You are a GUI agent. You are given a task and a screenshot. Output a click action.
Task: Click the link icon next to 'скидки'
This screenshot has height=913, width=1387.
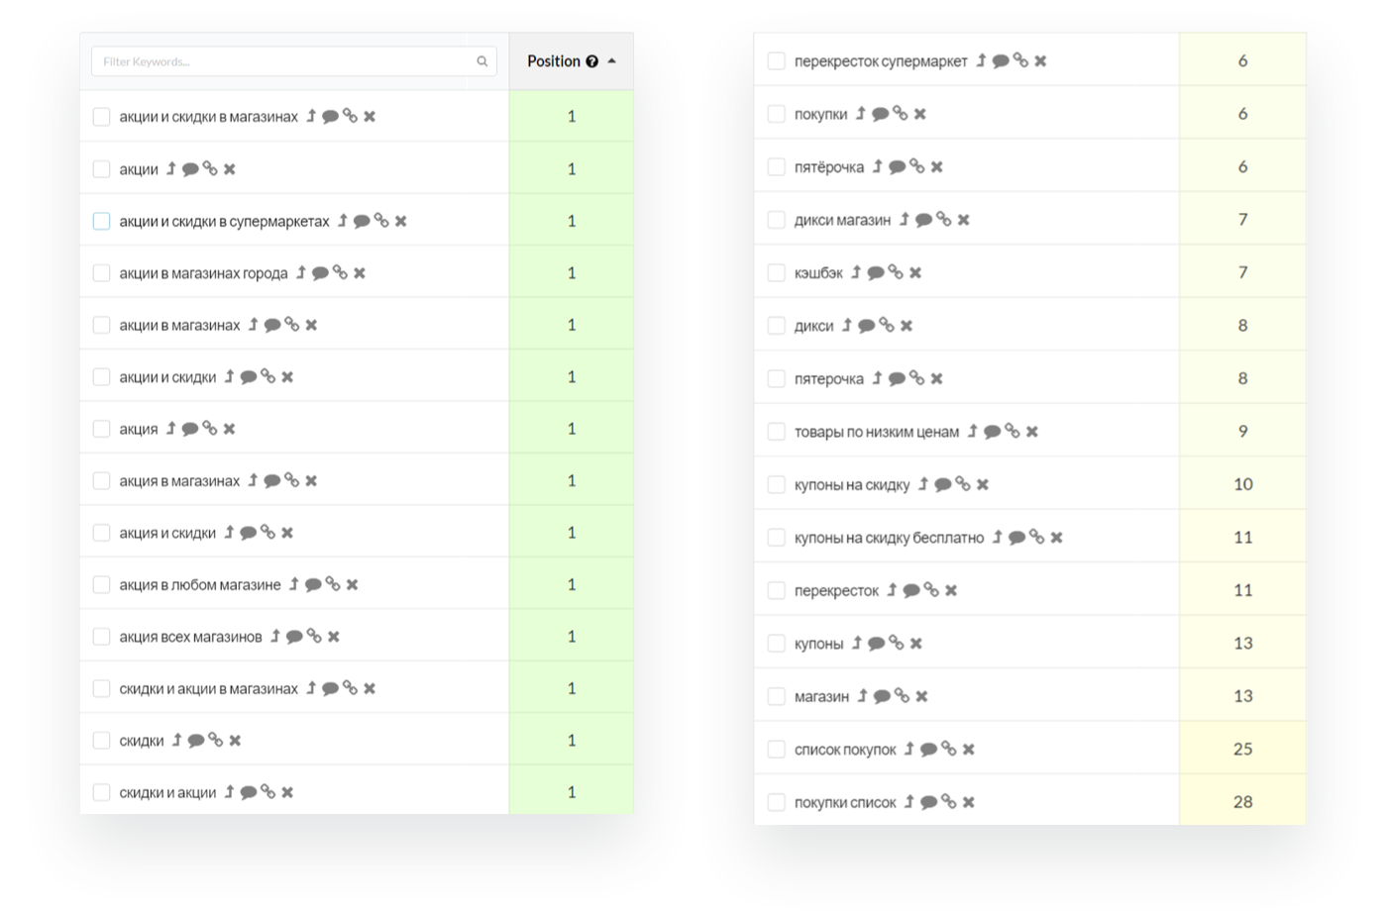pyautogui.click(x=215, y=740)
